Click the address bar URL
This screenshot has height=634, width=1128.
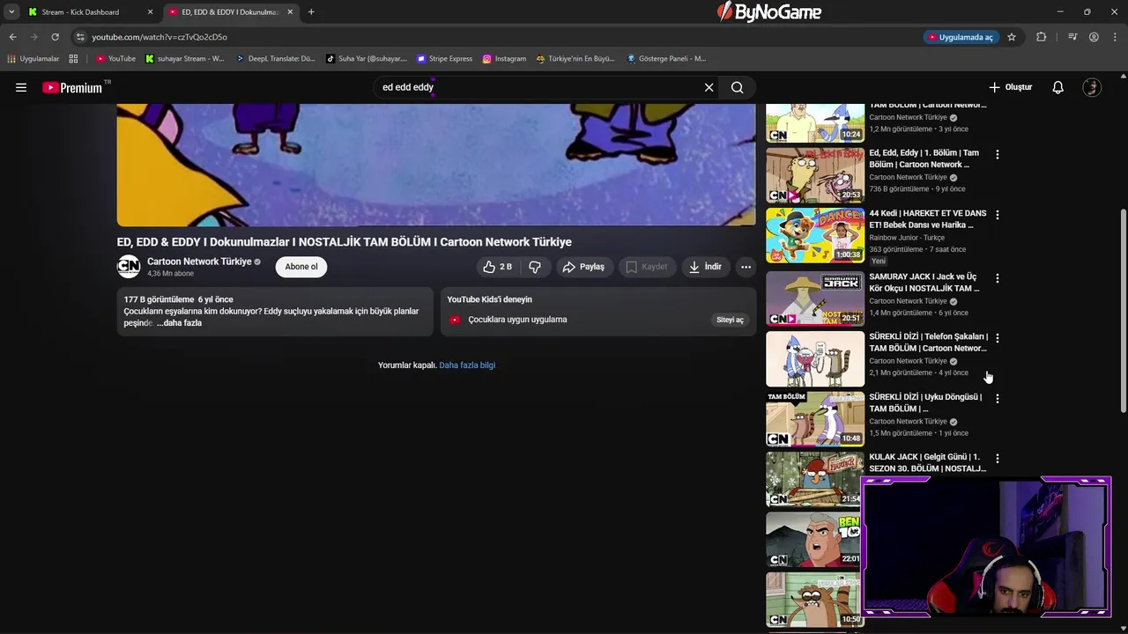160,37
